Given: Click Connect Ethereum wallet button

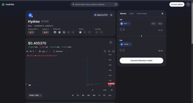Looking at the screenshot, I should pos(141,61).
